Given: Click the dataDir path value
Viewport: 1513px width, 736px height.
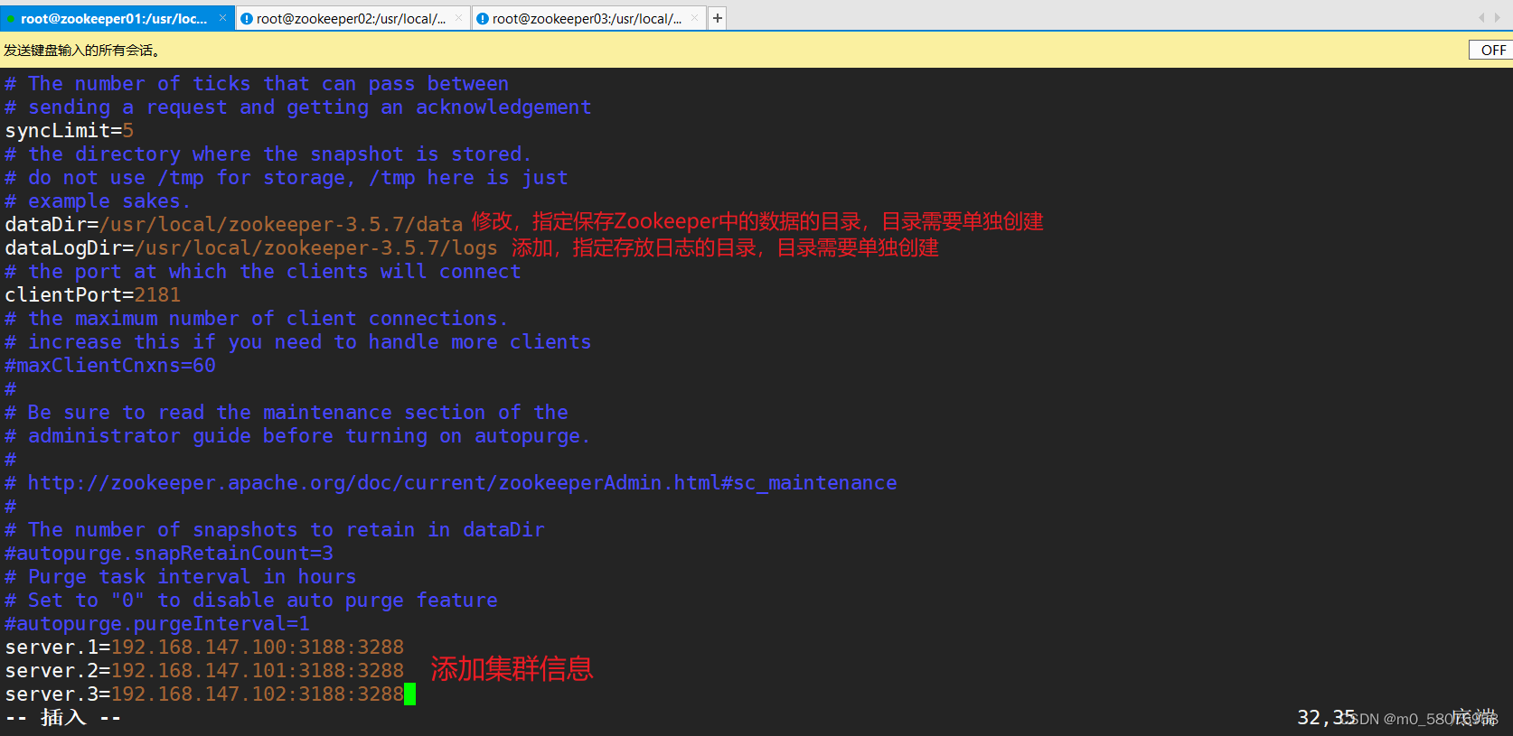Looking at the screenshot, I should point(282,225).
